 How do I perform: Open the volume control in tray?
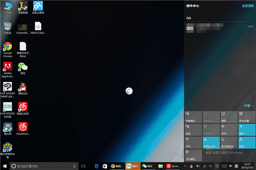point(210,166)
